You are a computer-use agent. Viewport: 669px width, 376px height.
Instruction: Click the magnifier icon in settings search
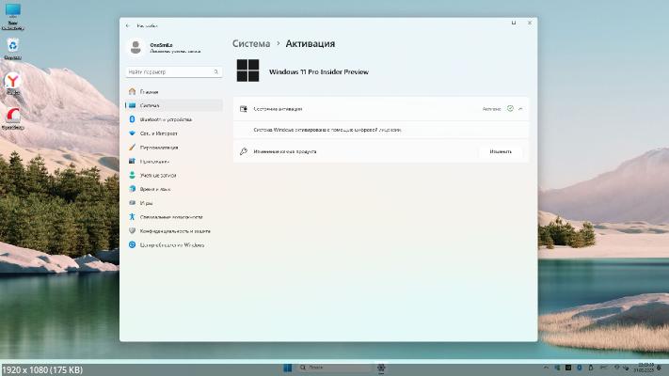click(x=215, y=72)
